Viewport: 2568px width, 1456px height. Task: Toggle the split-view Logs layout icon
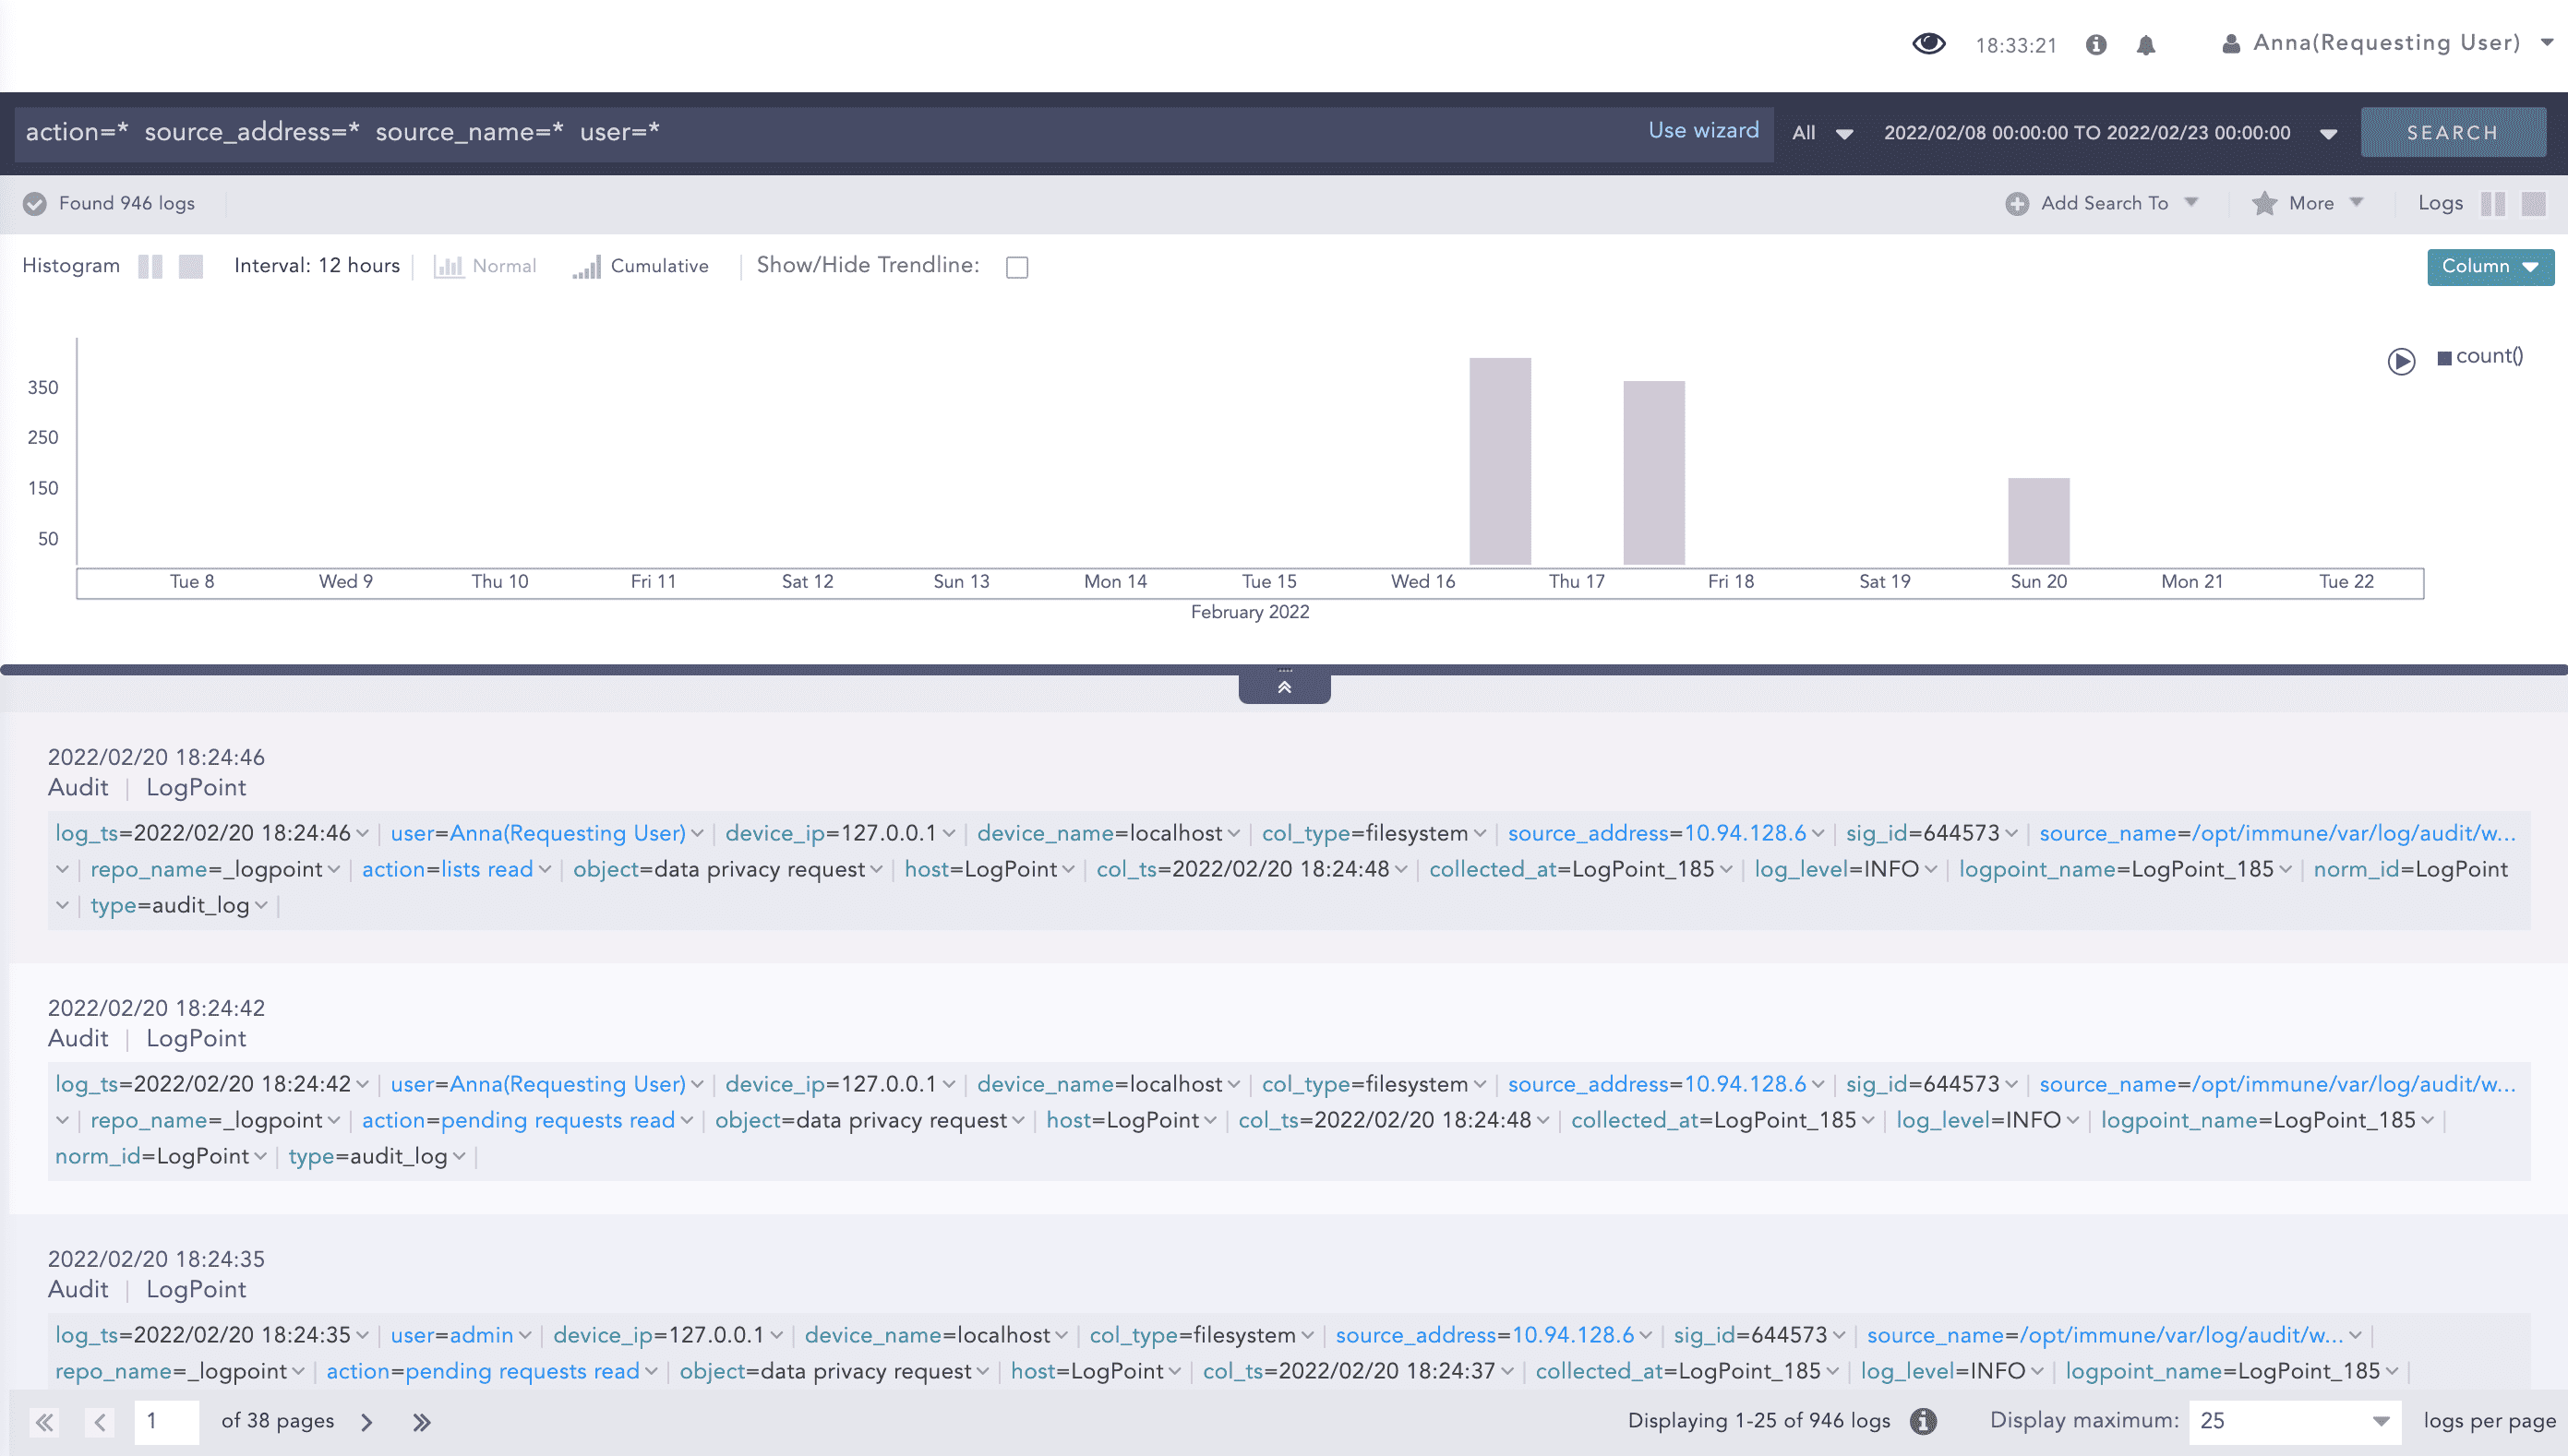click(x=2493, y=203)
